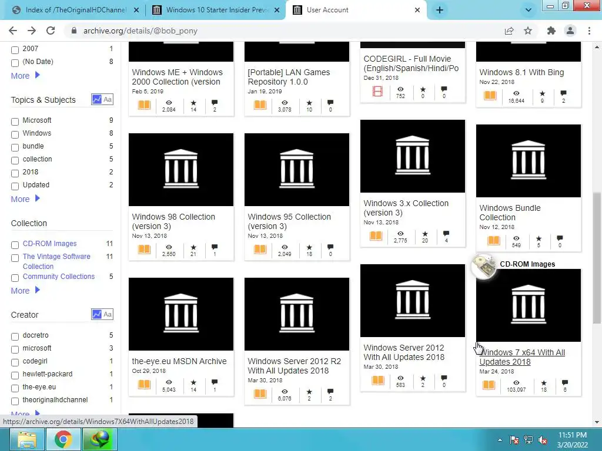602x451 pixels.
Task: Close the Index of /TheOriginalHDChannel tab
Action: tap(136, 10)
